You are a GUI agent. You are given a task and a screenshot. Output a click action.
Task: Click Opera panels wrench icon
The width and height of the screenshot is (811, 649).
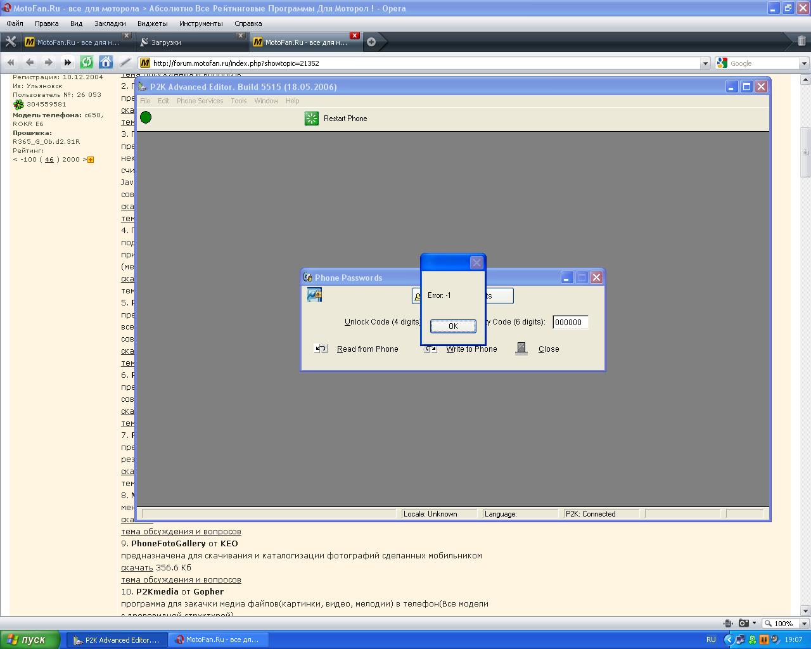pos(10,42)
